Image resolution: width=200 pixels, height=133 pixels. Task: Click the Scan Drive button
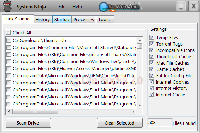click(x=28, y=123)
